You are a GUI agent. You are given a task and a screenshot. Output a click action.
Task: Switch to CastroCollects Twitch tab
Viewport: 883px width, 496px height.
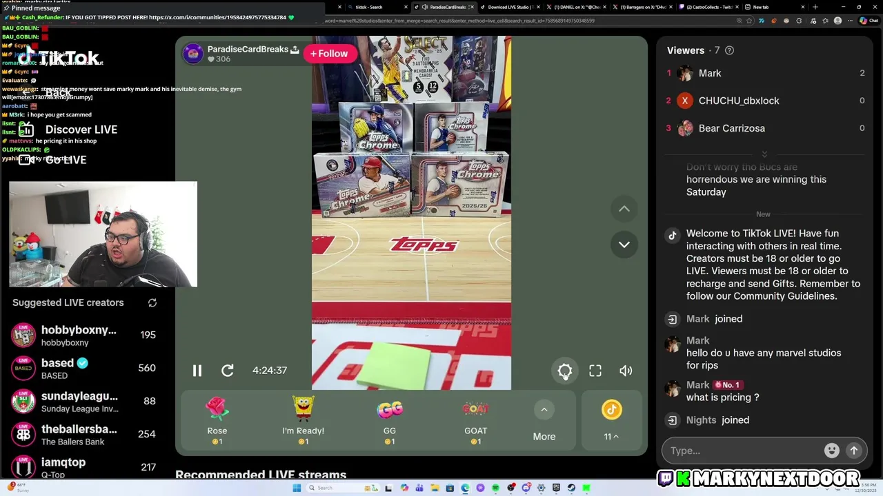point(708,7)
